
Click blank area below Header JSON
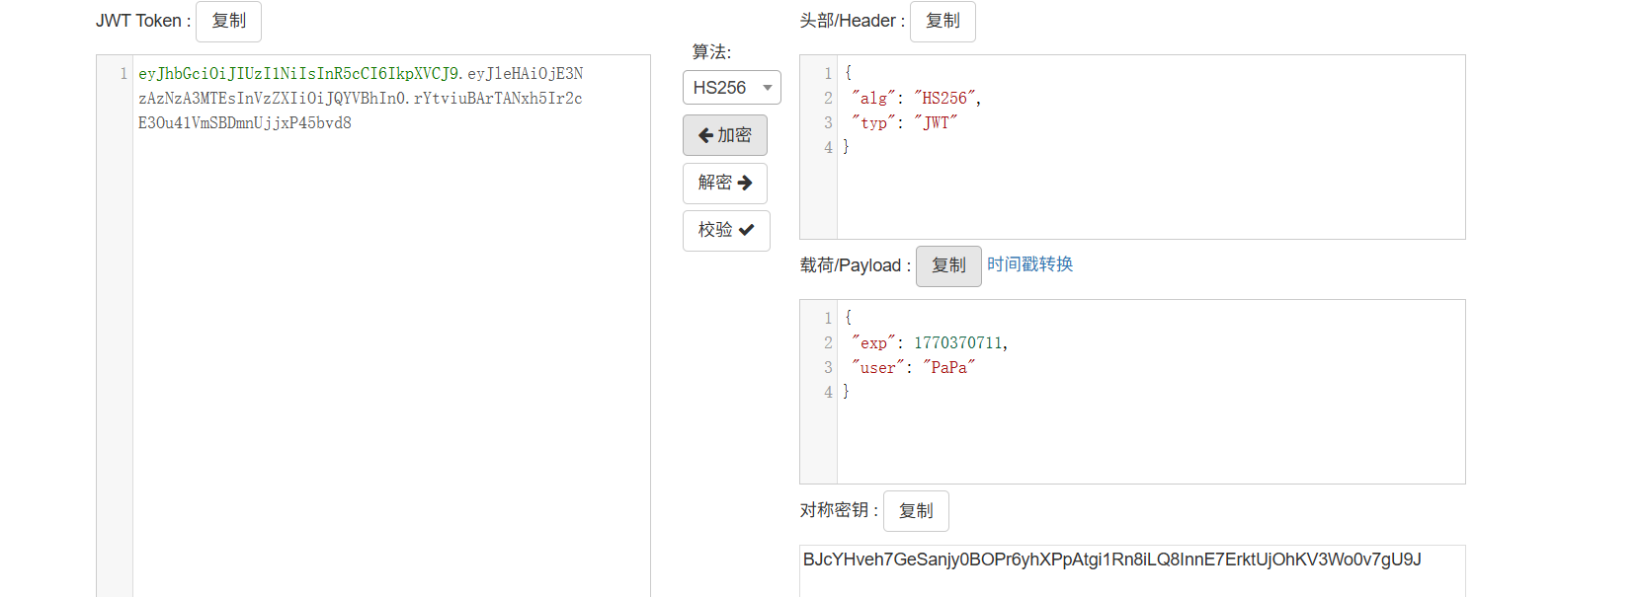tap(1146, 202)
